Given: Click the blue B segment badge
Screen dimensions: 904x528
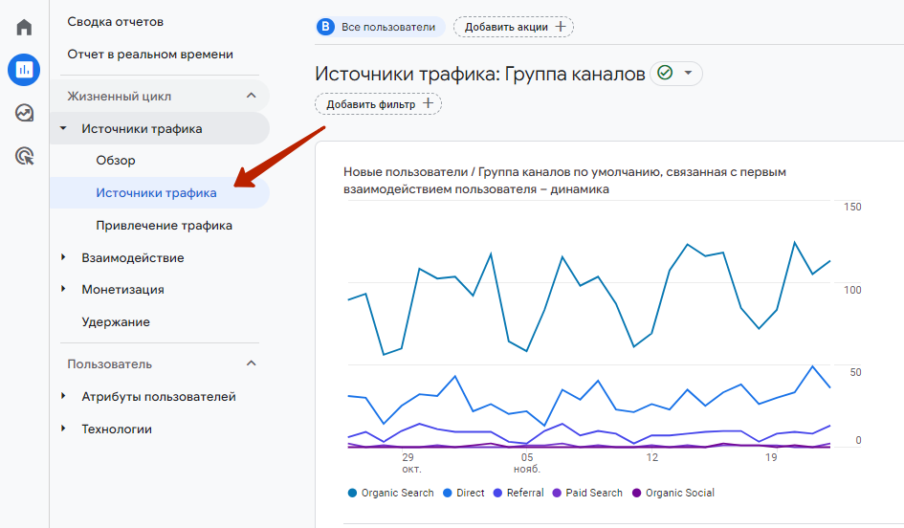Looking at the screenshot, I should (x=326, y=27).
